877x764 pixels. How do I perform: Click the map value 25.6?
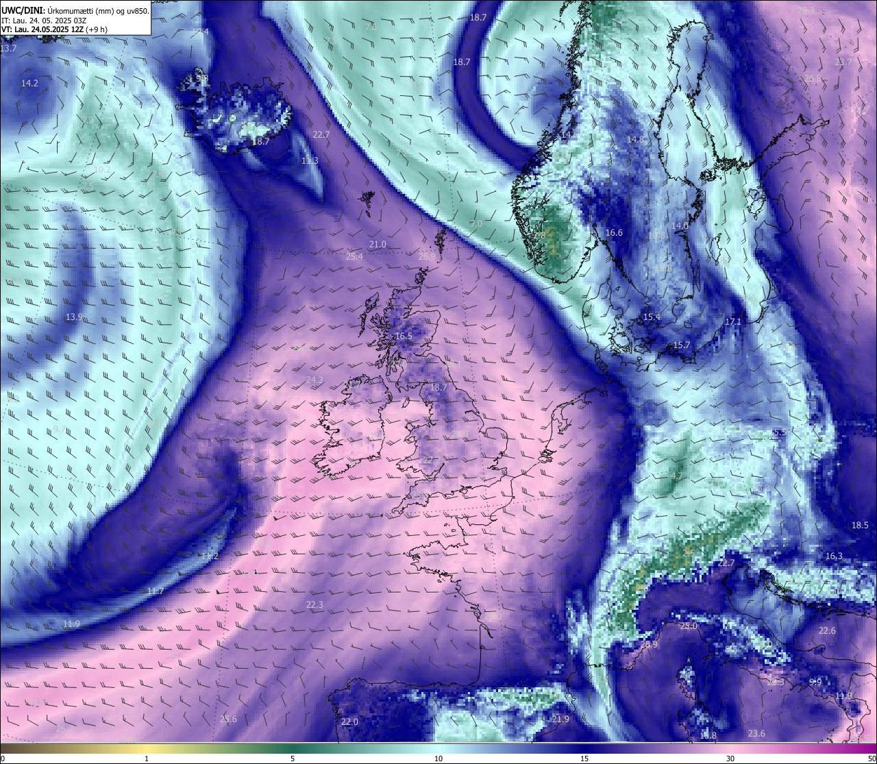pyautogui.click(x=228, y=719)
